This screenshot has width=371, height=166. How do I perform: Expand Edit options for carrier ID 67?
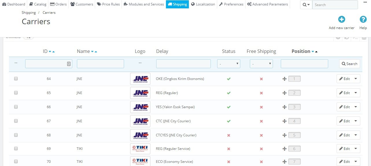(356, 121)
